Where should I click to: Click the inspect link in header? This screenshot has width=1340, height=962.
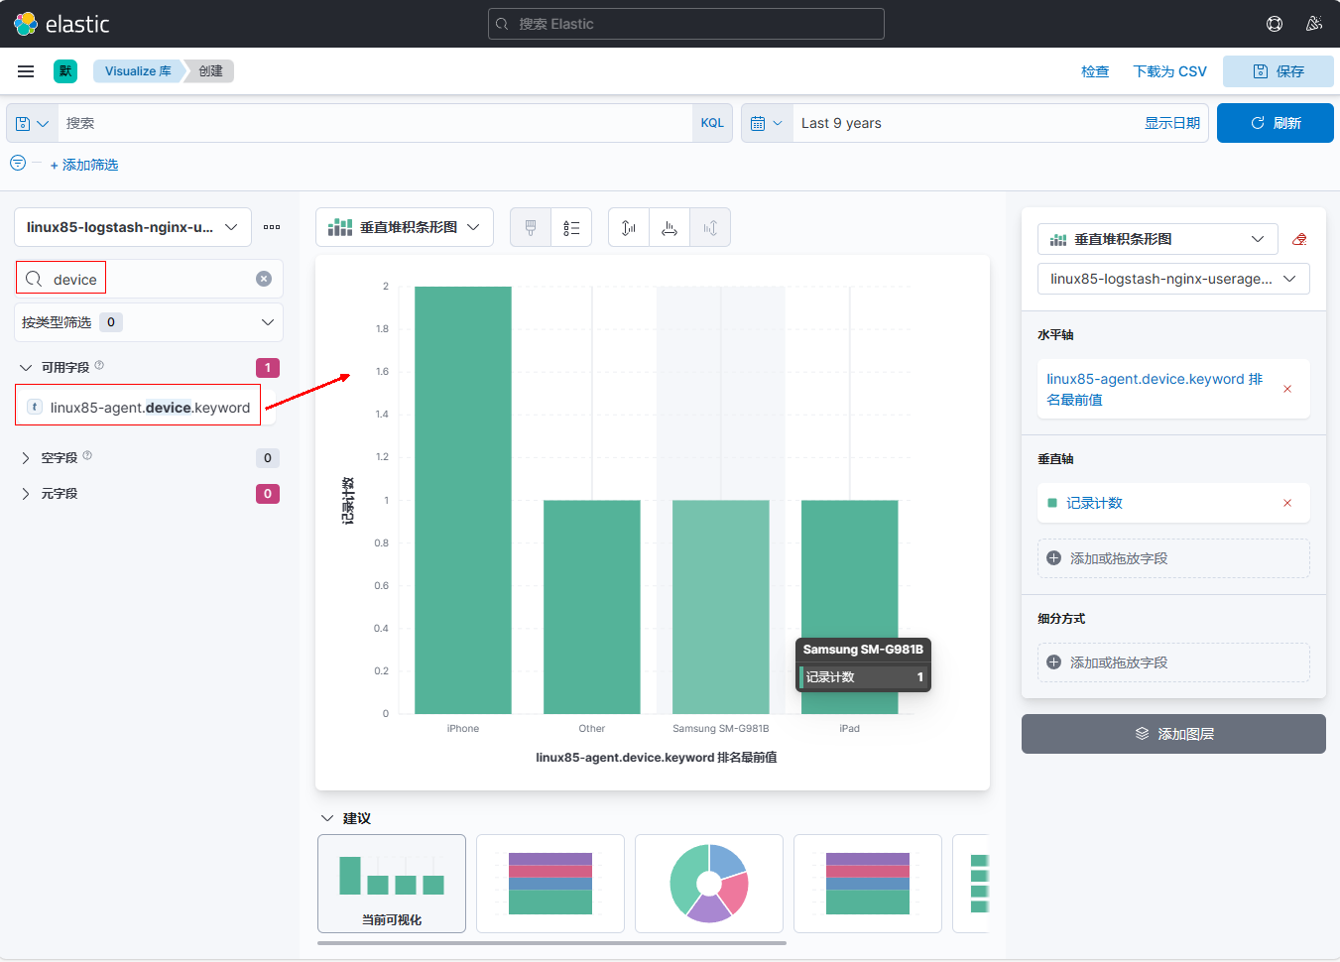click(x=1095, y=71)
